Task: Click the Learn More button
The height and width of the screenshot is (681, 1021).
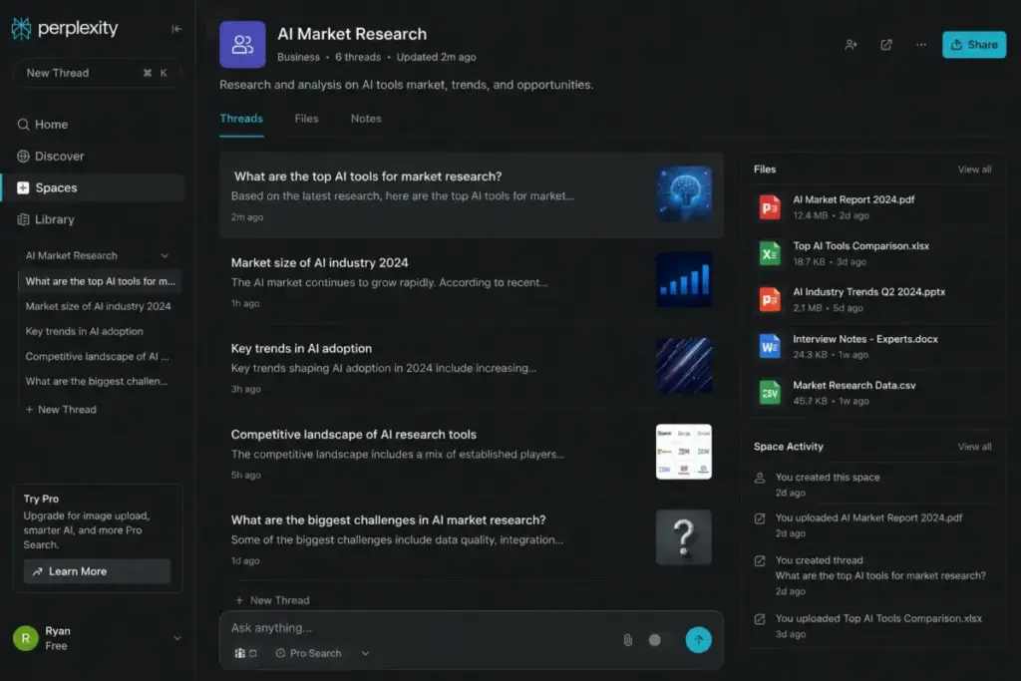Action: pyautogui.click(x=97, y=571)
